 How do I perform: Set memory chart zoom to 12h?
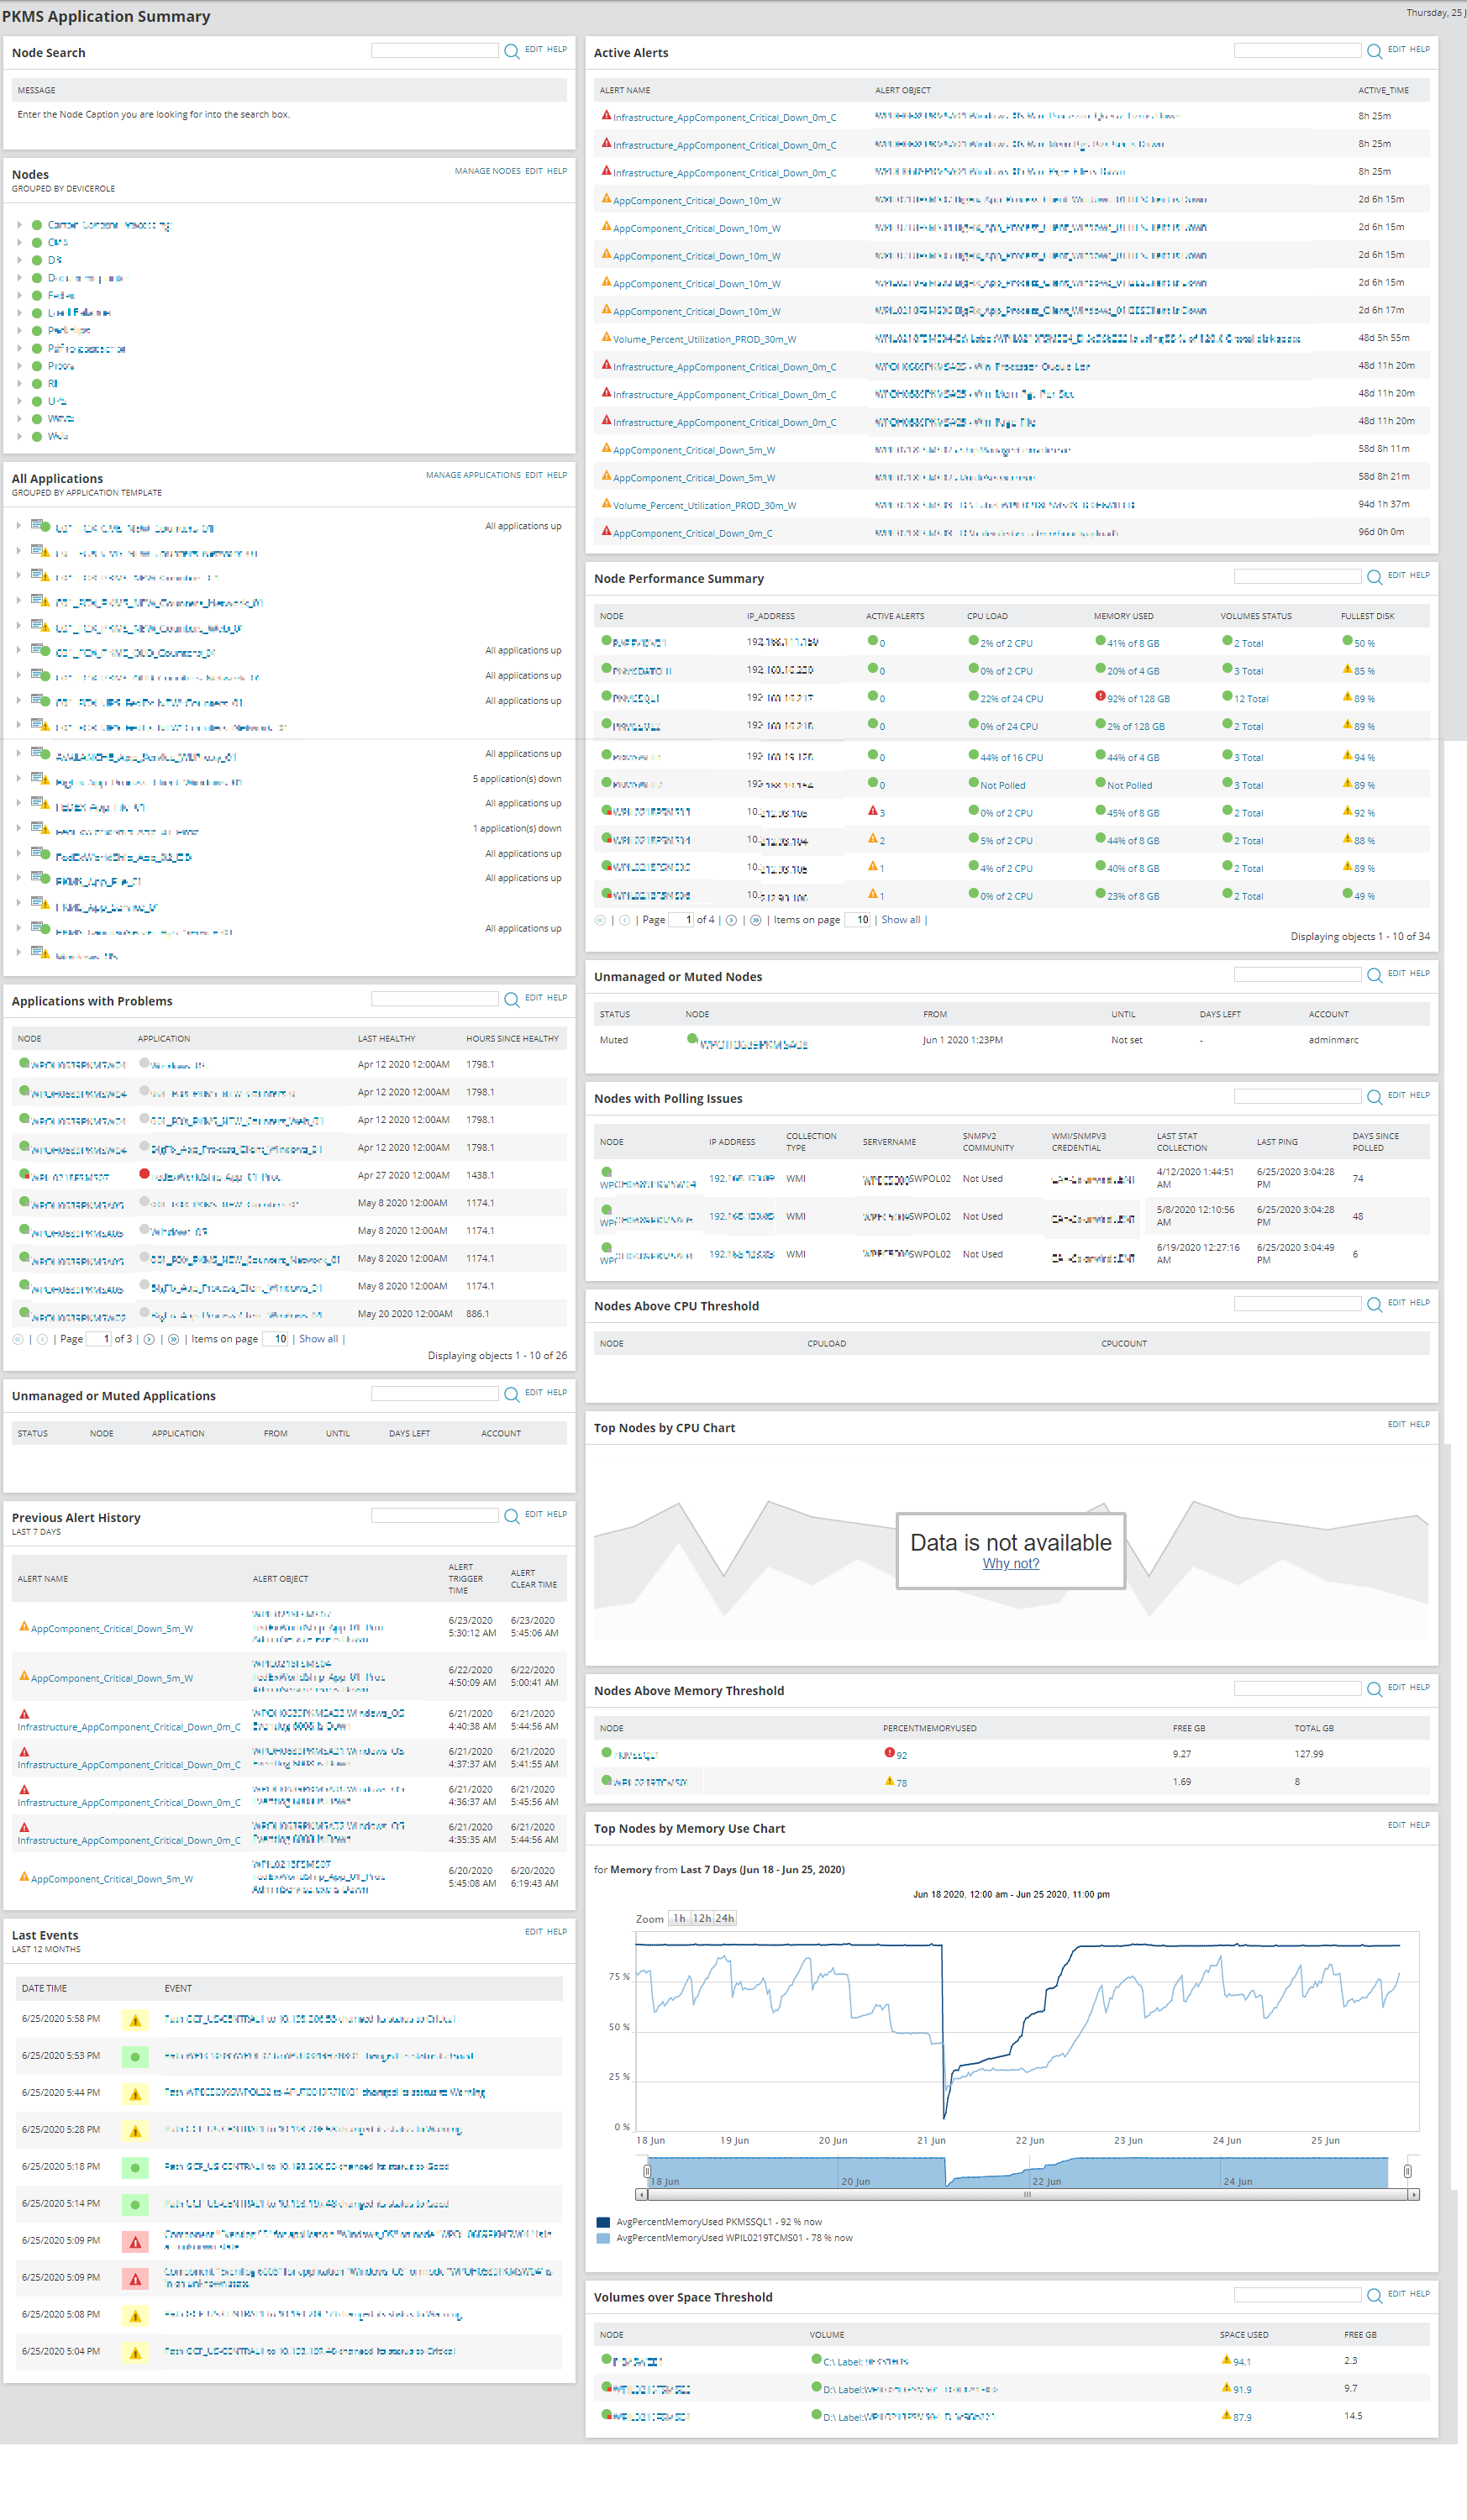click(x=702, y=1918)
